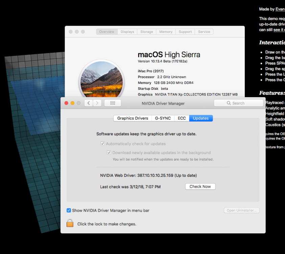Follow the Evan link on the web page
The image size is (285, 254).
280,9
